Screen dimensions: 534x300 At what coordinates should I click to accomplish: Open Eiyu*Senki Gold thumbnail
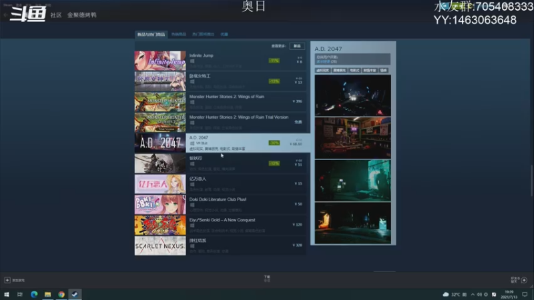click(x=160, y=225)
